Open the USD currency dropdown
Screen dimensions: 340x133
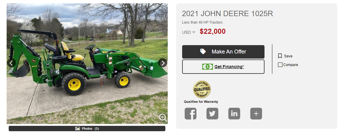pyautogui.click(x=189, y=33)
